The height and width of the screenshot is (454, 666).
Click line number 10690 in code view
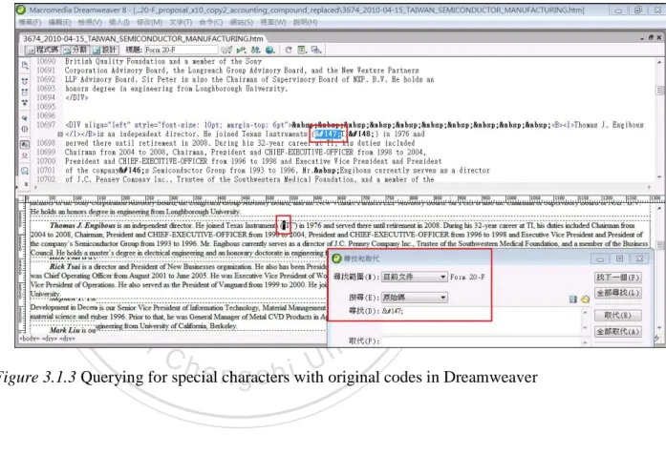(46, 61)
